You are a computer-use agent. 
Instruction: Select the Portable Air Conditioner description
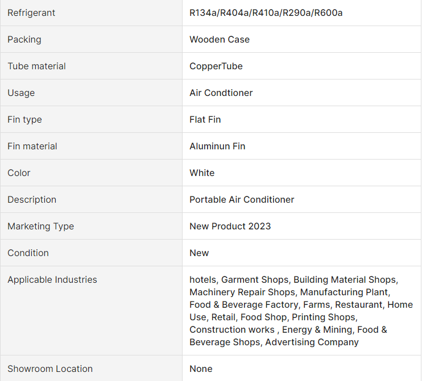tap(242, 199)
